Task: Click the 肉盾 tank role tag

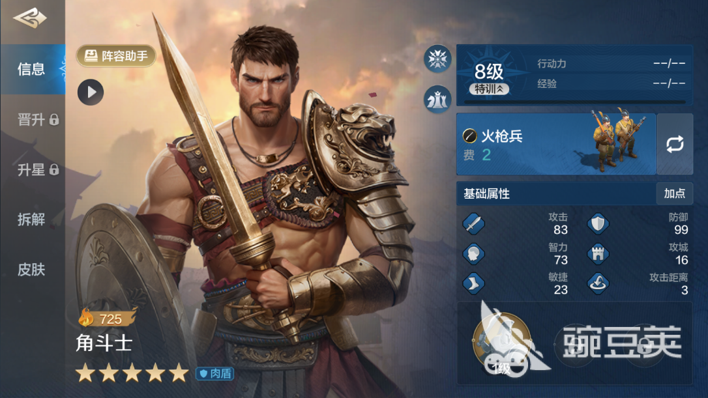Action: pos(215,374)
